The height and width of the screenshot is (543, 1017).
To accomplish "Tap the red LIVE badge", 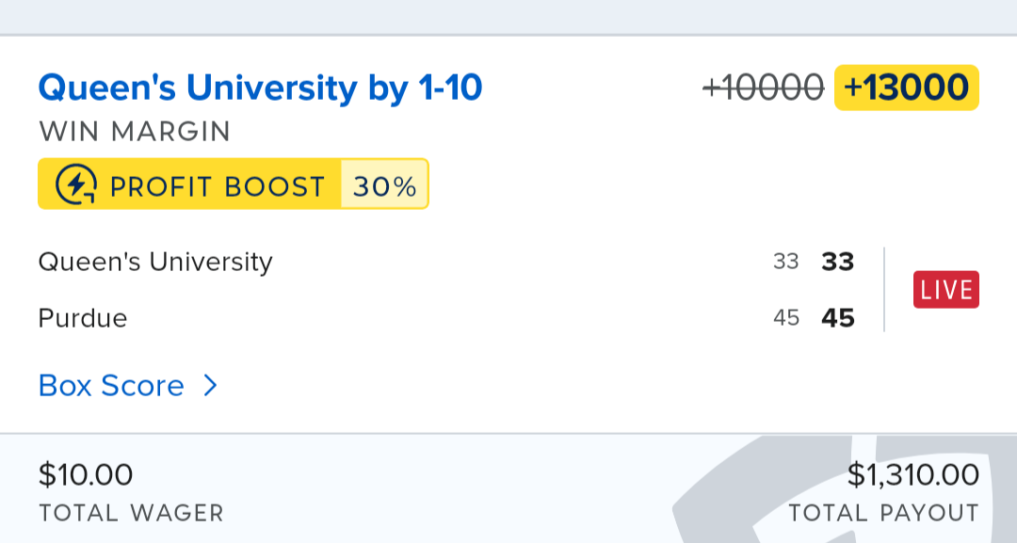I will [x=945, y=290].
